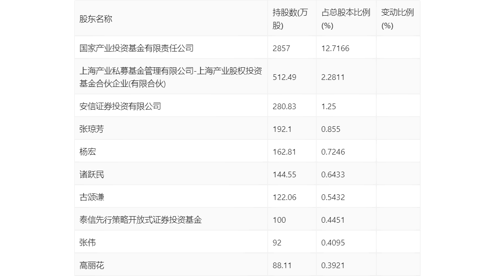Click holding value 144.55
This screenshot has height=276, width=495.
(x=285, y=175)
